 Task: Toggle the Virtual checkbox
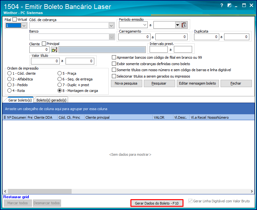pyautogui.click(x=15, y=19)
